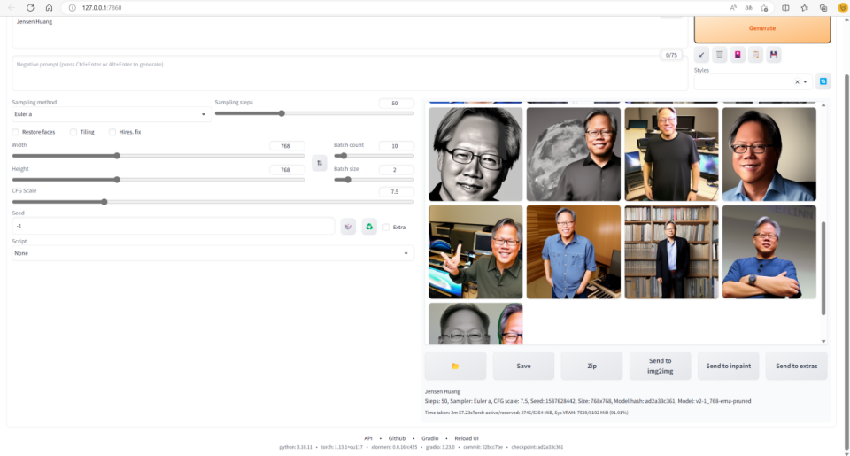Open the Github footer link
This screenshot has width=850, height=456.
(397, 438)
